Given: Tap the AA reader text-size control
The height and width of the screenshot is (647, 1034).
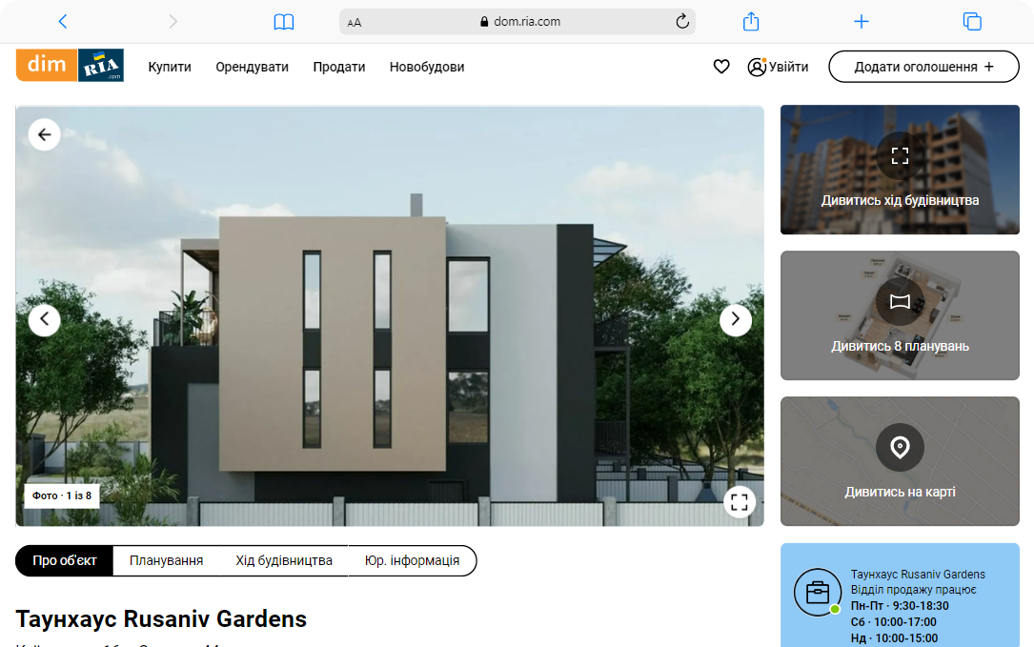Looking at the screenshot, I should coord(355,23).
